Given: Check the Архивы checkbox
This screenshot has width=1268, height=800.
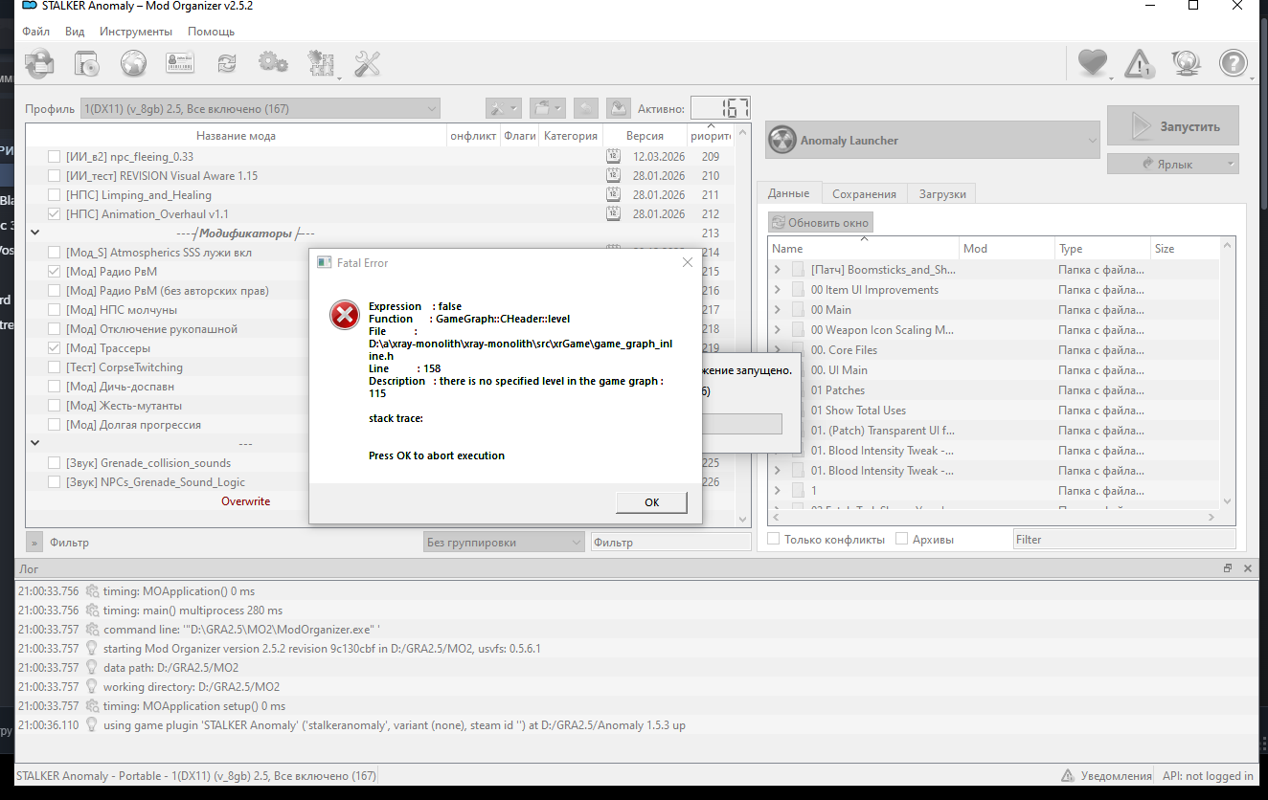Looking at the screenshot, I should (901, 539).
